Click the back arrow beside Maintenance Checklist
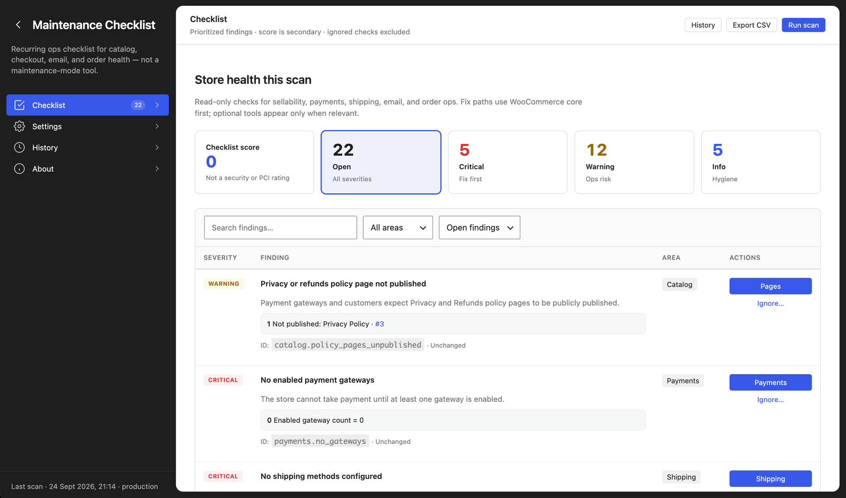Screen dimensions: 846x498 [x=19, y=25]
